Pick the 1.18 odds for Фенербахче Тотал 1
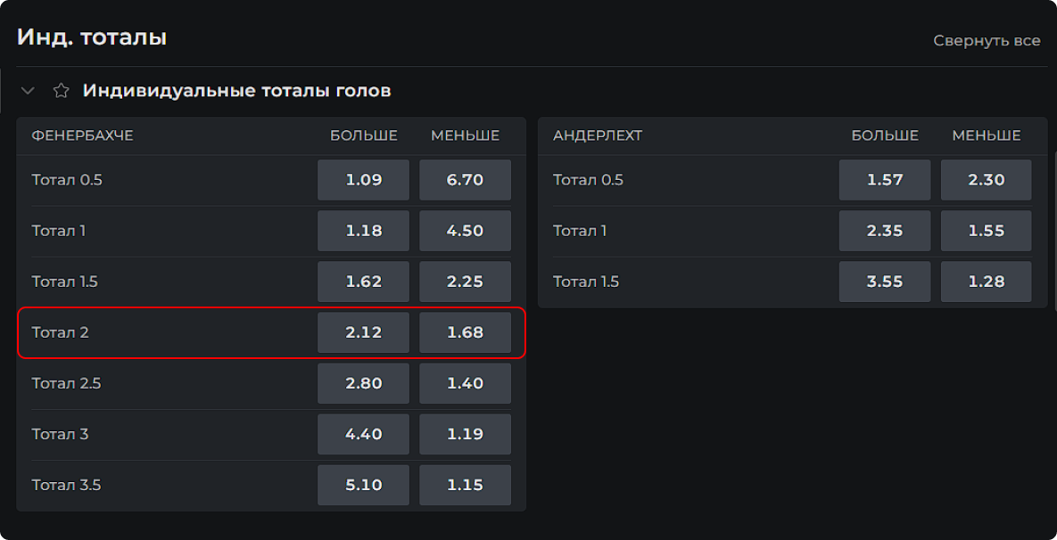This screenshot has height=540, width=1057. [x=363, y=231]
